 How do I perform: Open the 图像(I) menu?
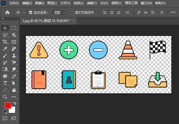tap(40, 3)
